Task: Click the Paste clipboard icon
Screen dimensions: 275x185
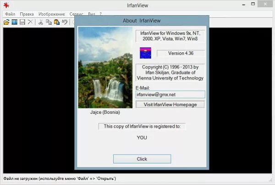Action: pyautogui.click(x=57, y=22)
